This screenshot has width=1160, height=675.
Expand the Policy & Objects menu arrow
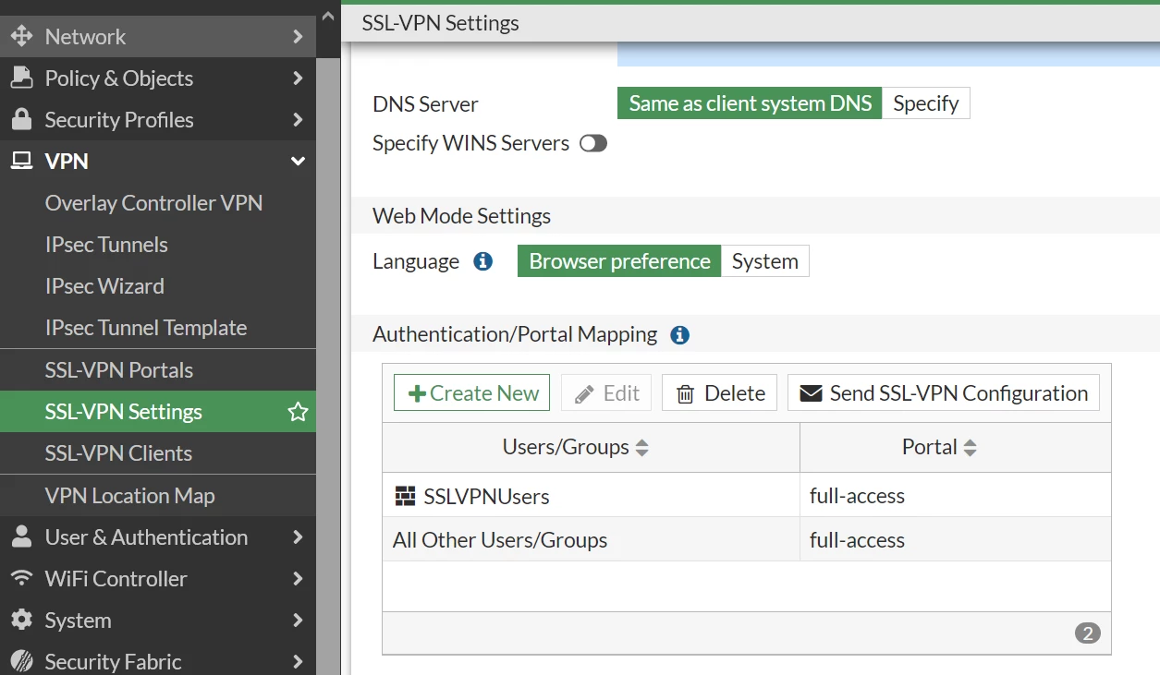pos(298,78)
